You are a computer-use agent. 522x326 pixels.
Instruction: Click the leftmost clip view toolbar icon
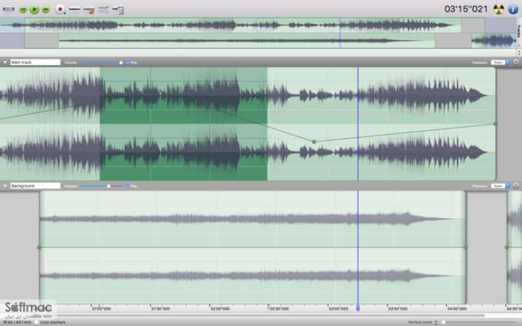(8, 9)
